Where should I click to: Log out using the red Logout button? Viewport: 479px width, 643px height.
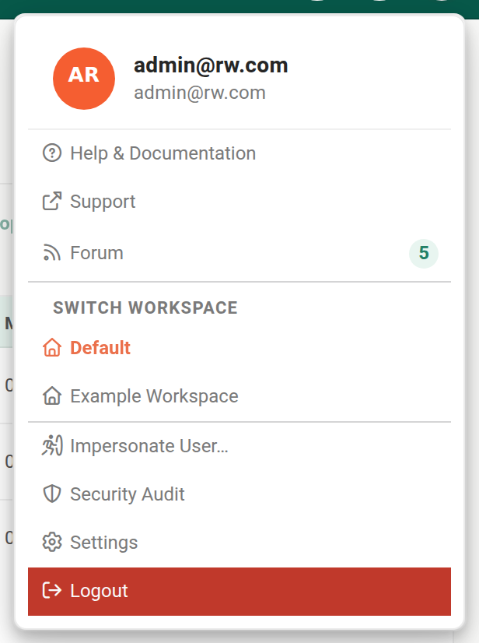pyautogui.click(x=239, y=592)
